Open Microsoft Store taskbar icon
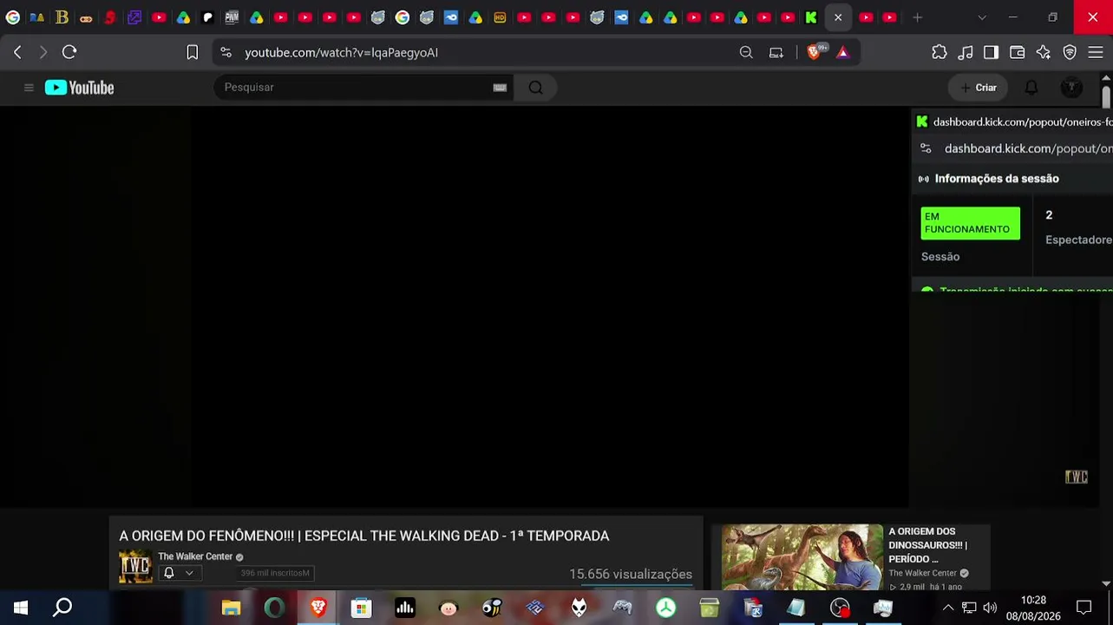Viewport: 1113px width, 625px height. click(x=361, y=608)
